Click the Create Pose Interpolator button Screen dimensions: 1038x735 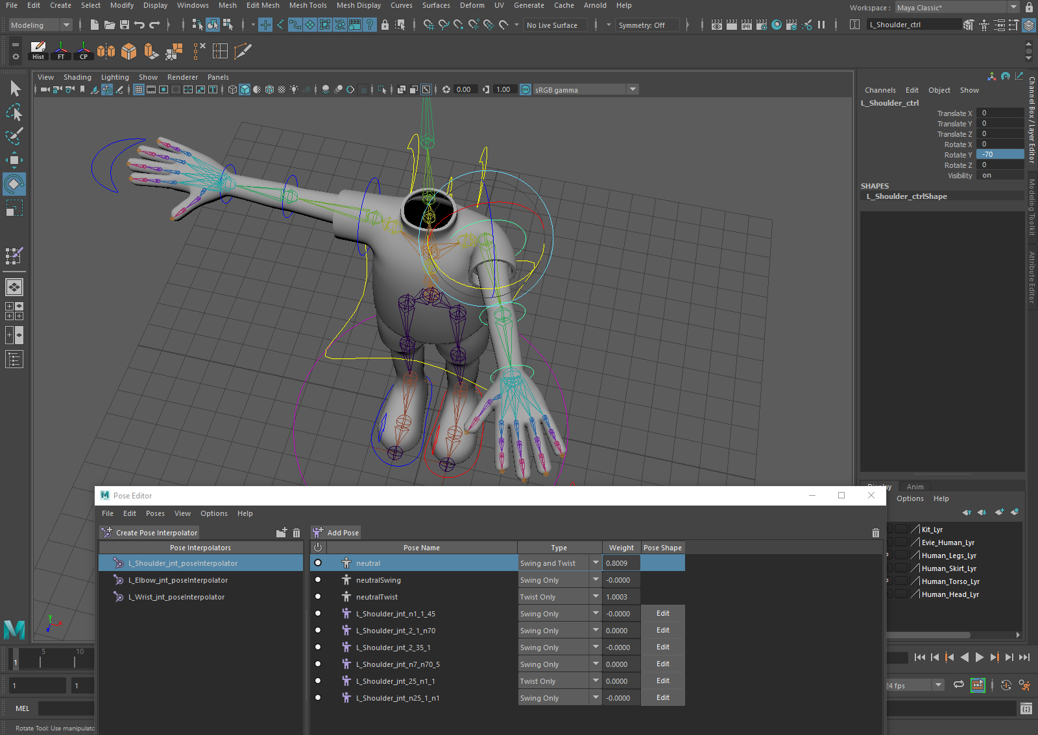(149, 532)
